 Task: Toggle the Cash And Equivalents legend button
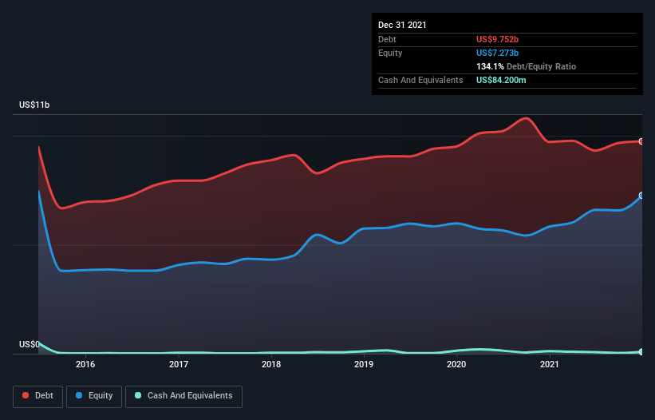(x=183, y=396)
